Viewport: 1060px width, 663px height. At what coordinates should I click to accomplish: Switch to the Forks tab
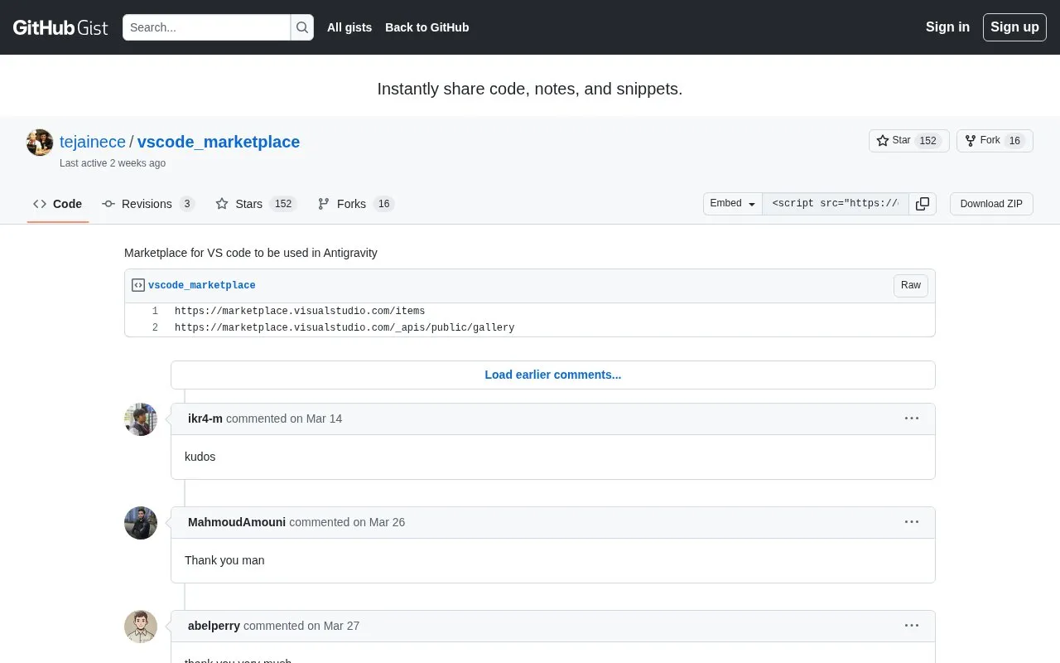click(356, 204)
